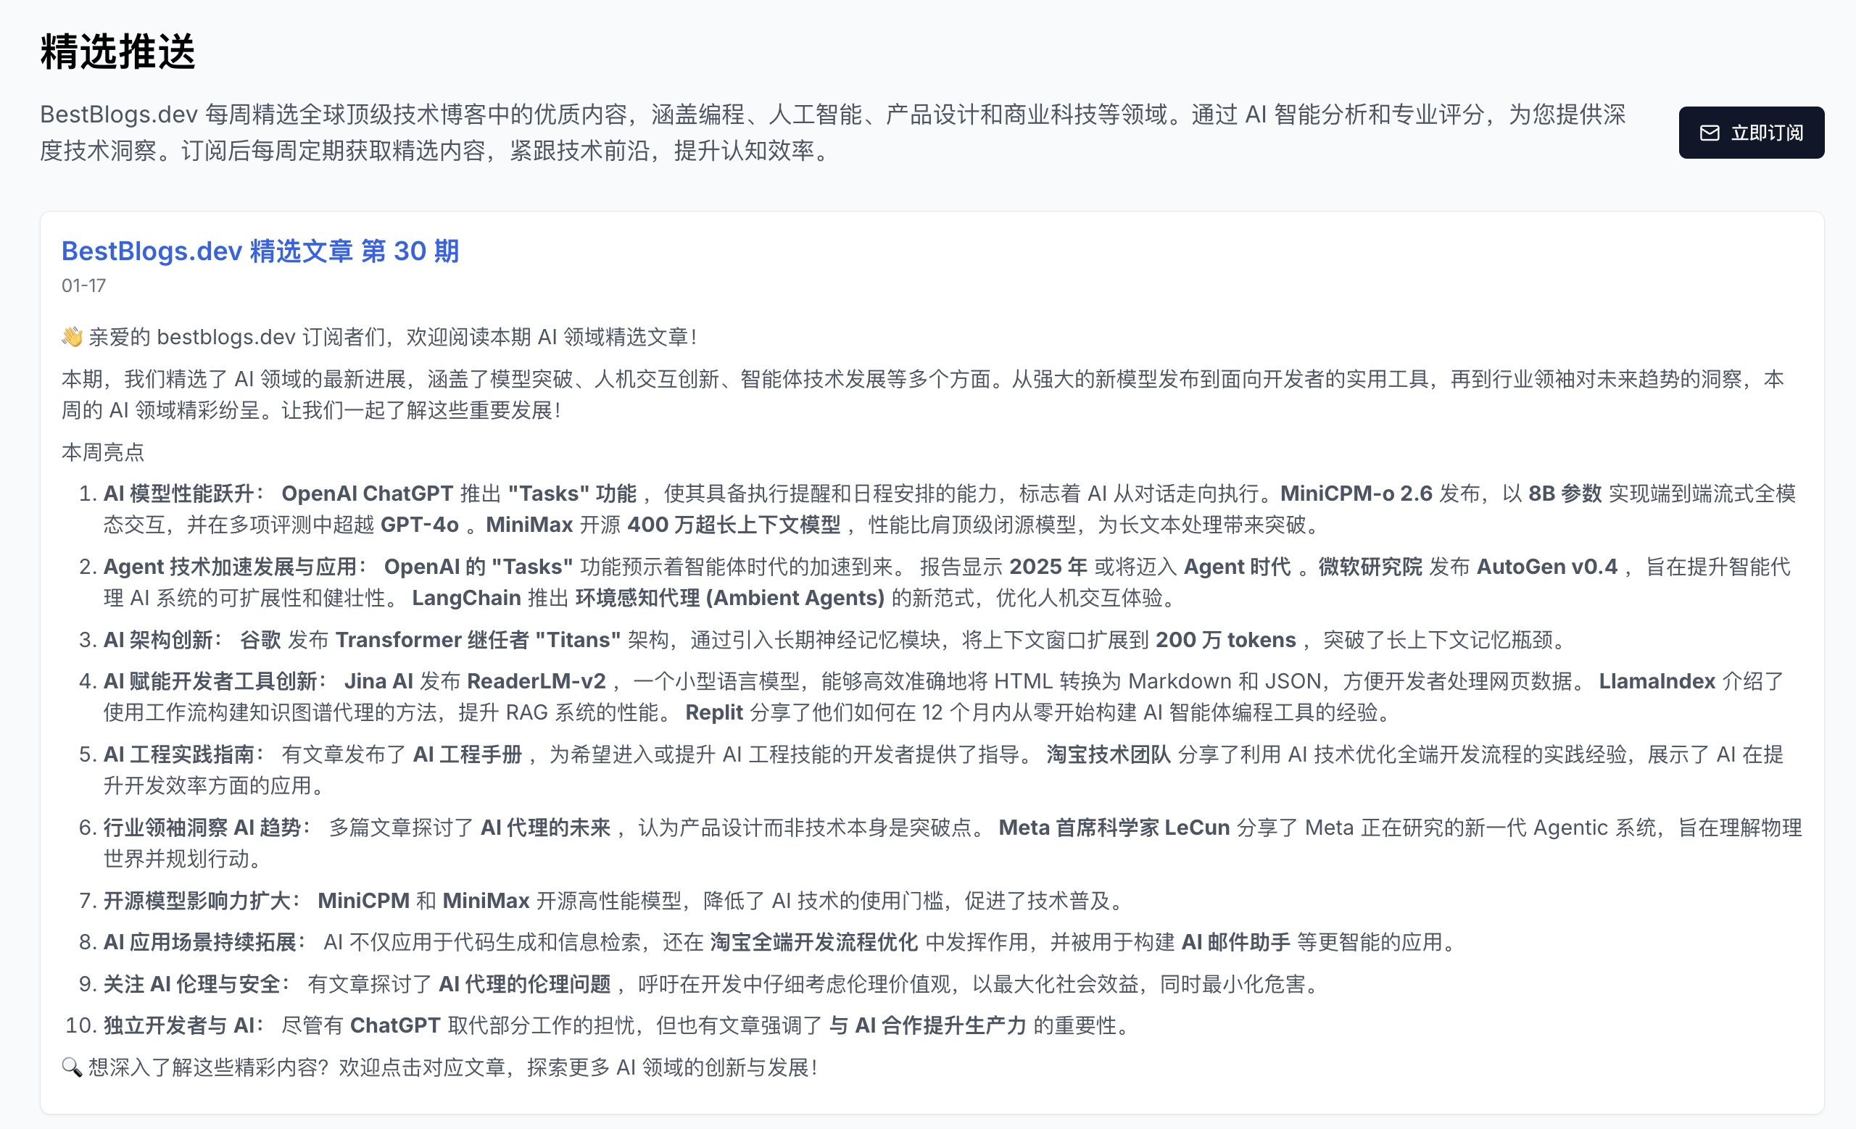Click bold text 淘宝技术团队
Image resolution: width=1856 pixels, height=1129 pixels.
[x=1107, y=754]
